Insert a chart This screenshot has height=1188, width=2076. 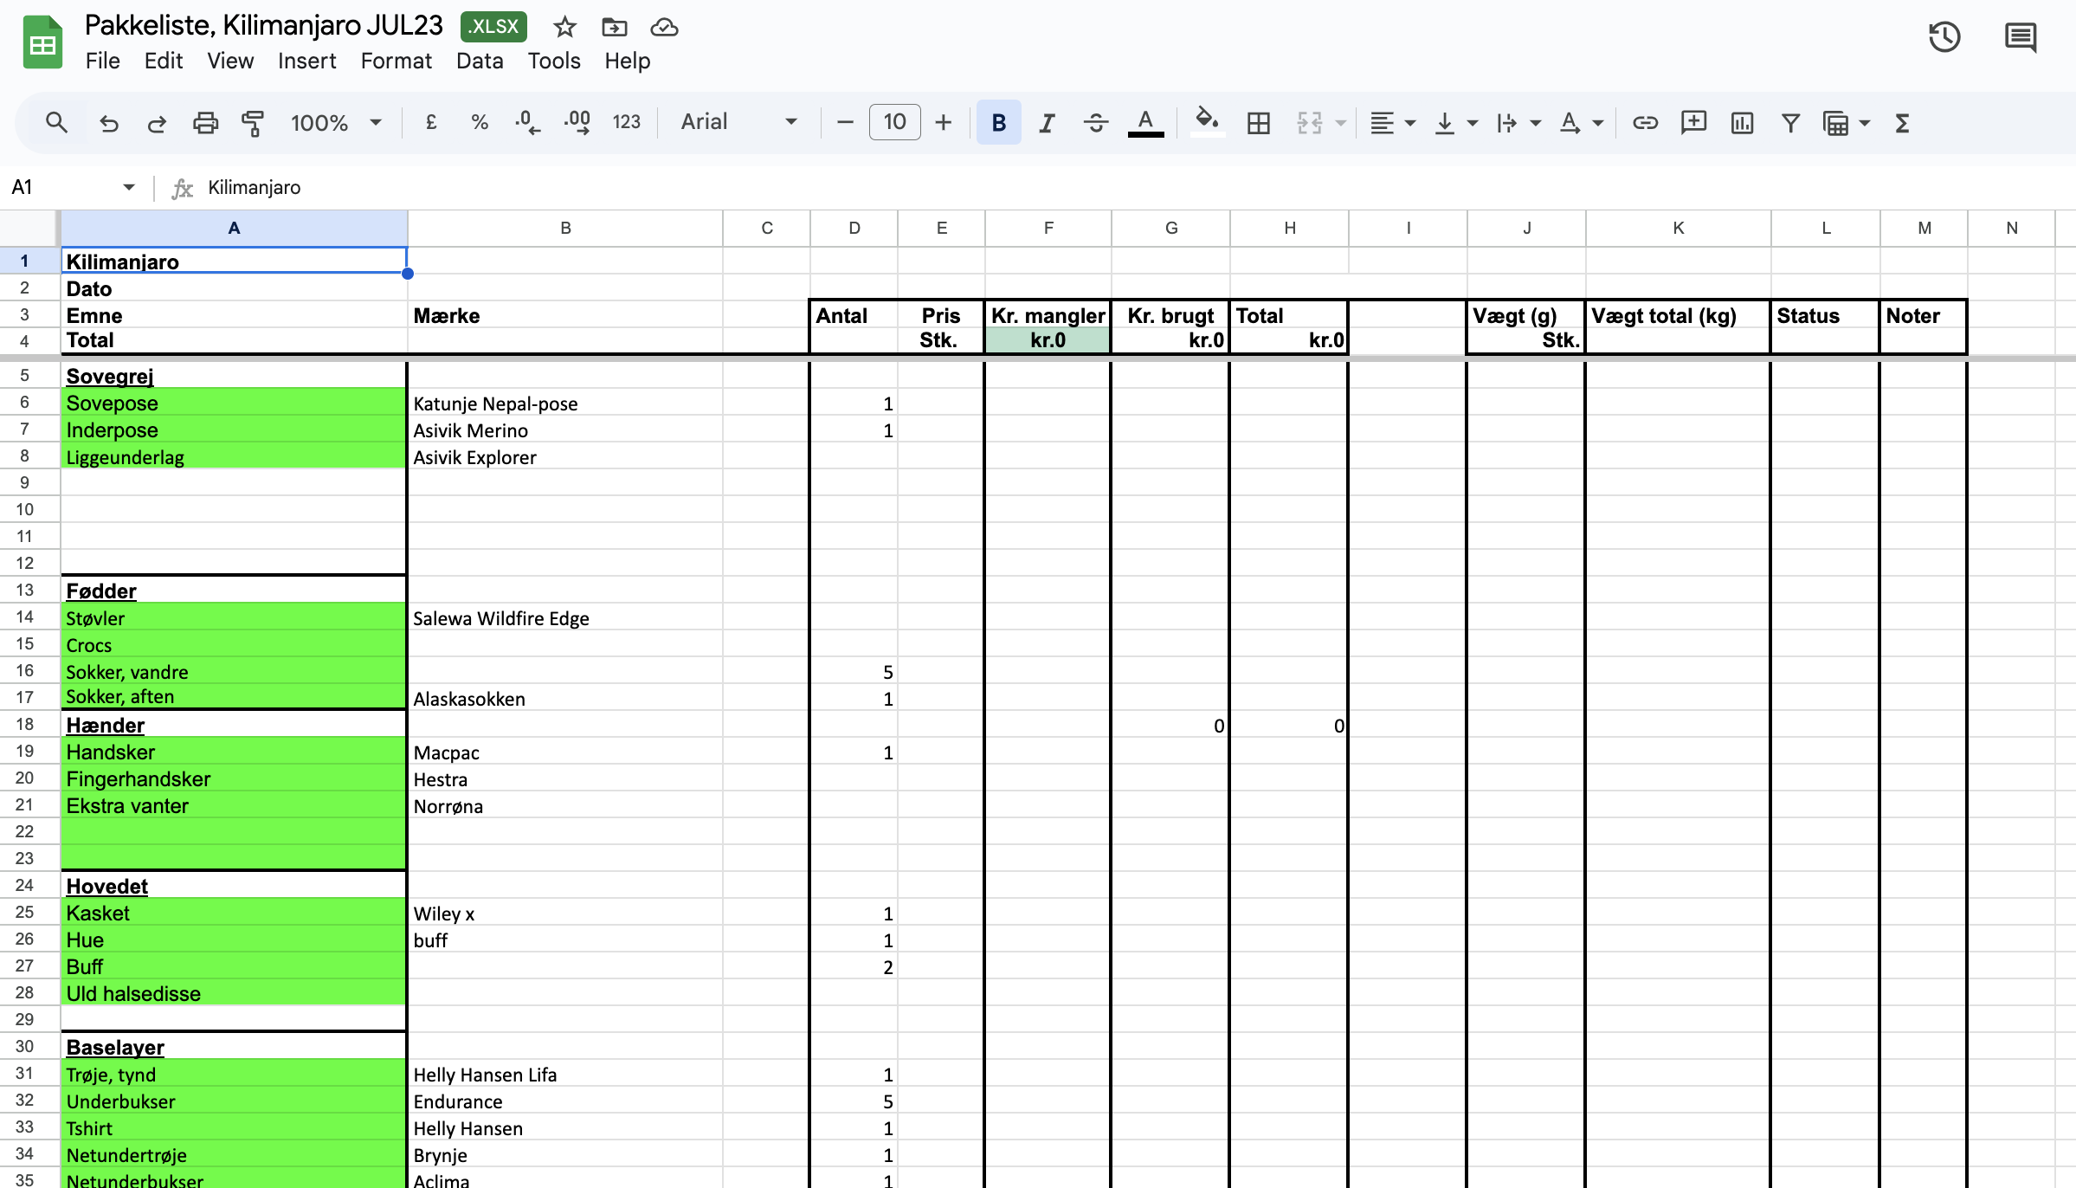pos(1742,123)
